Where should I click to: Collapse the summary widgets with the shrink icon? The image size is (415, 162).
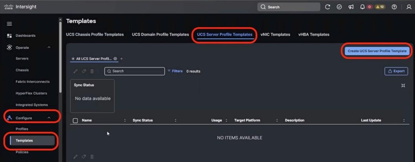403,86
